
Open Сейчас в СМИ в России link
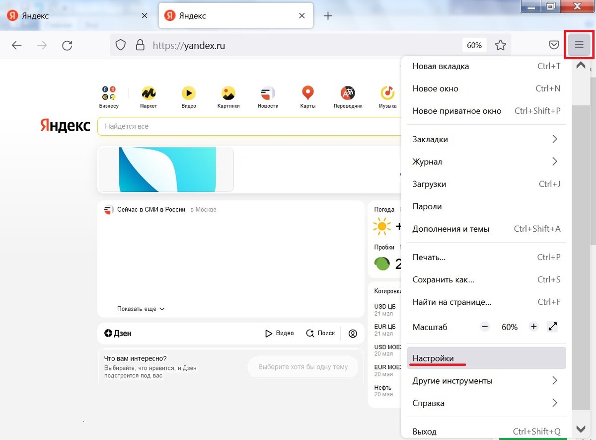point(151,209)
